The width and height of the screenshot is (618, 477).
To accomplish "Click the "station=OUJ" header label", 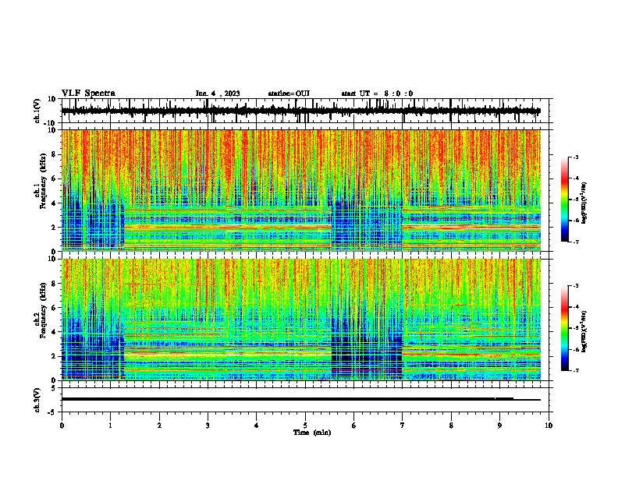I will pyautogui.click(x=289, y=94).
